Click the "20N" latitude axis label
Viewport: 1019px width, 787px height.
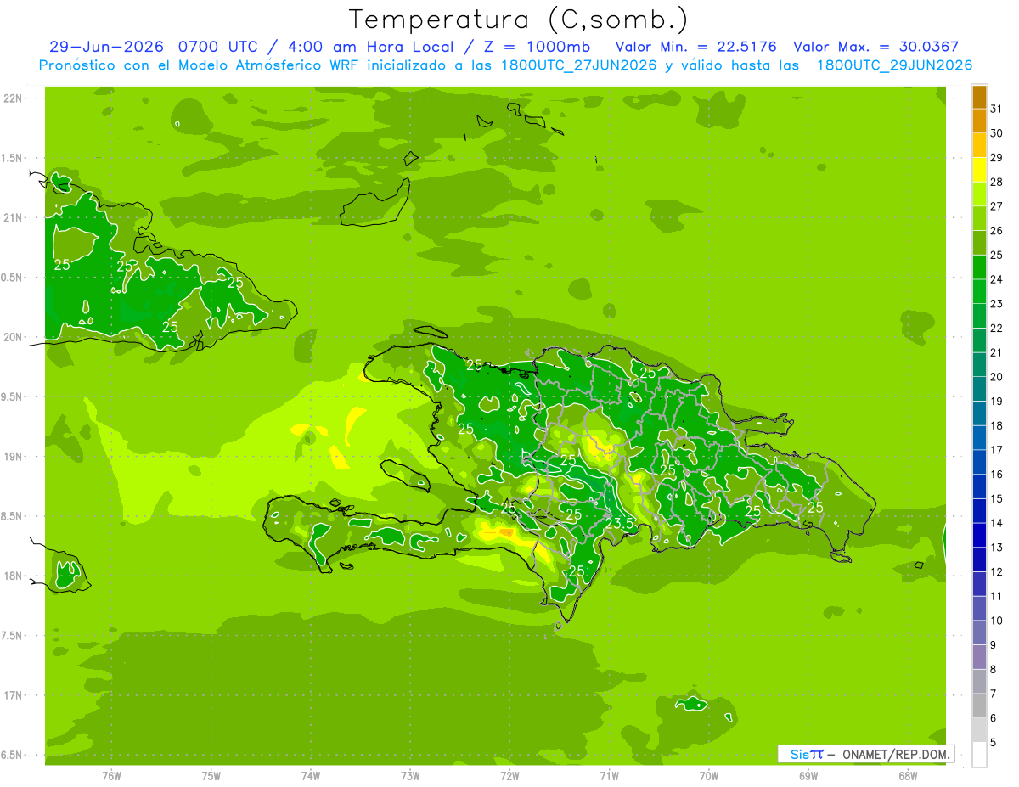click(x=12, y=337)
